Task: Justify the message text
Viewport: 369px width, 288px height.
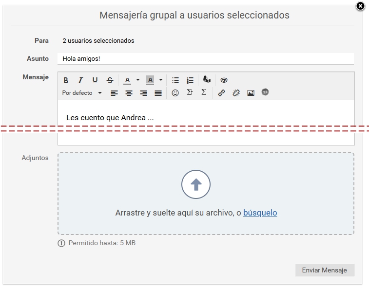Action: [x=158, y=93]
